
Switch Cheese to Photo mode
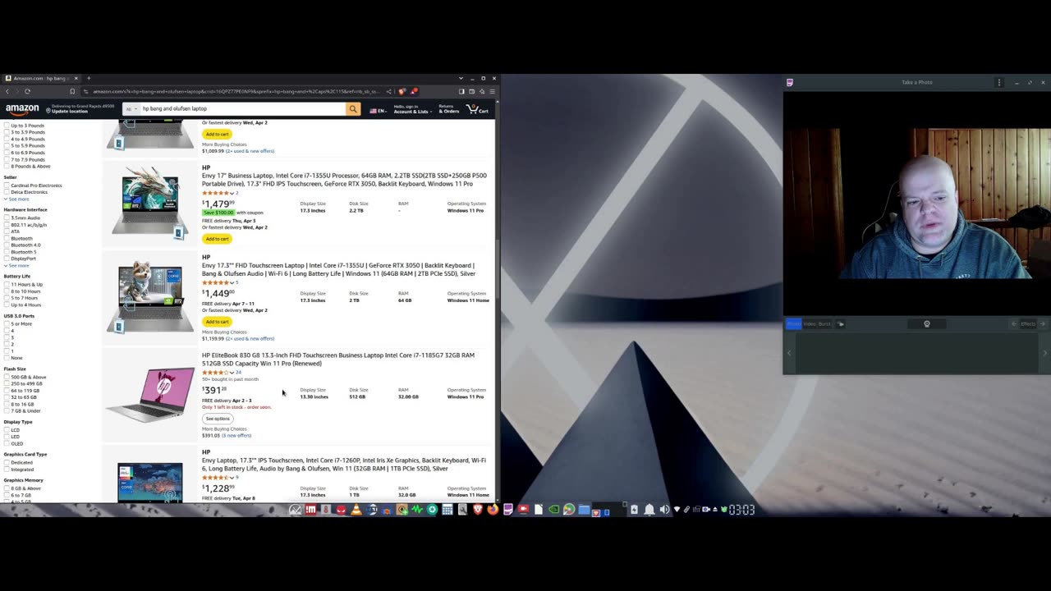point(793,323)
